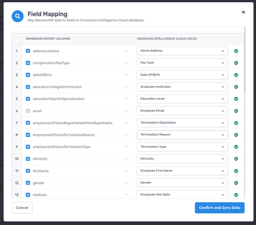This screenshot has width=256, height=225.
Task: Open the Graduate Institution dropdown
Action: 182,87
